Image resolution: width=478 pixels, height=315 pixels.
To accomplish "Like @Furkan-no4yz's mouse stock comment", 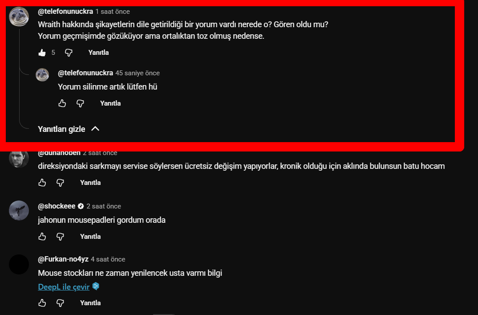I will pos(42,303).
